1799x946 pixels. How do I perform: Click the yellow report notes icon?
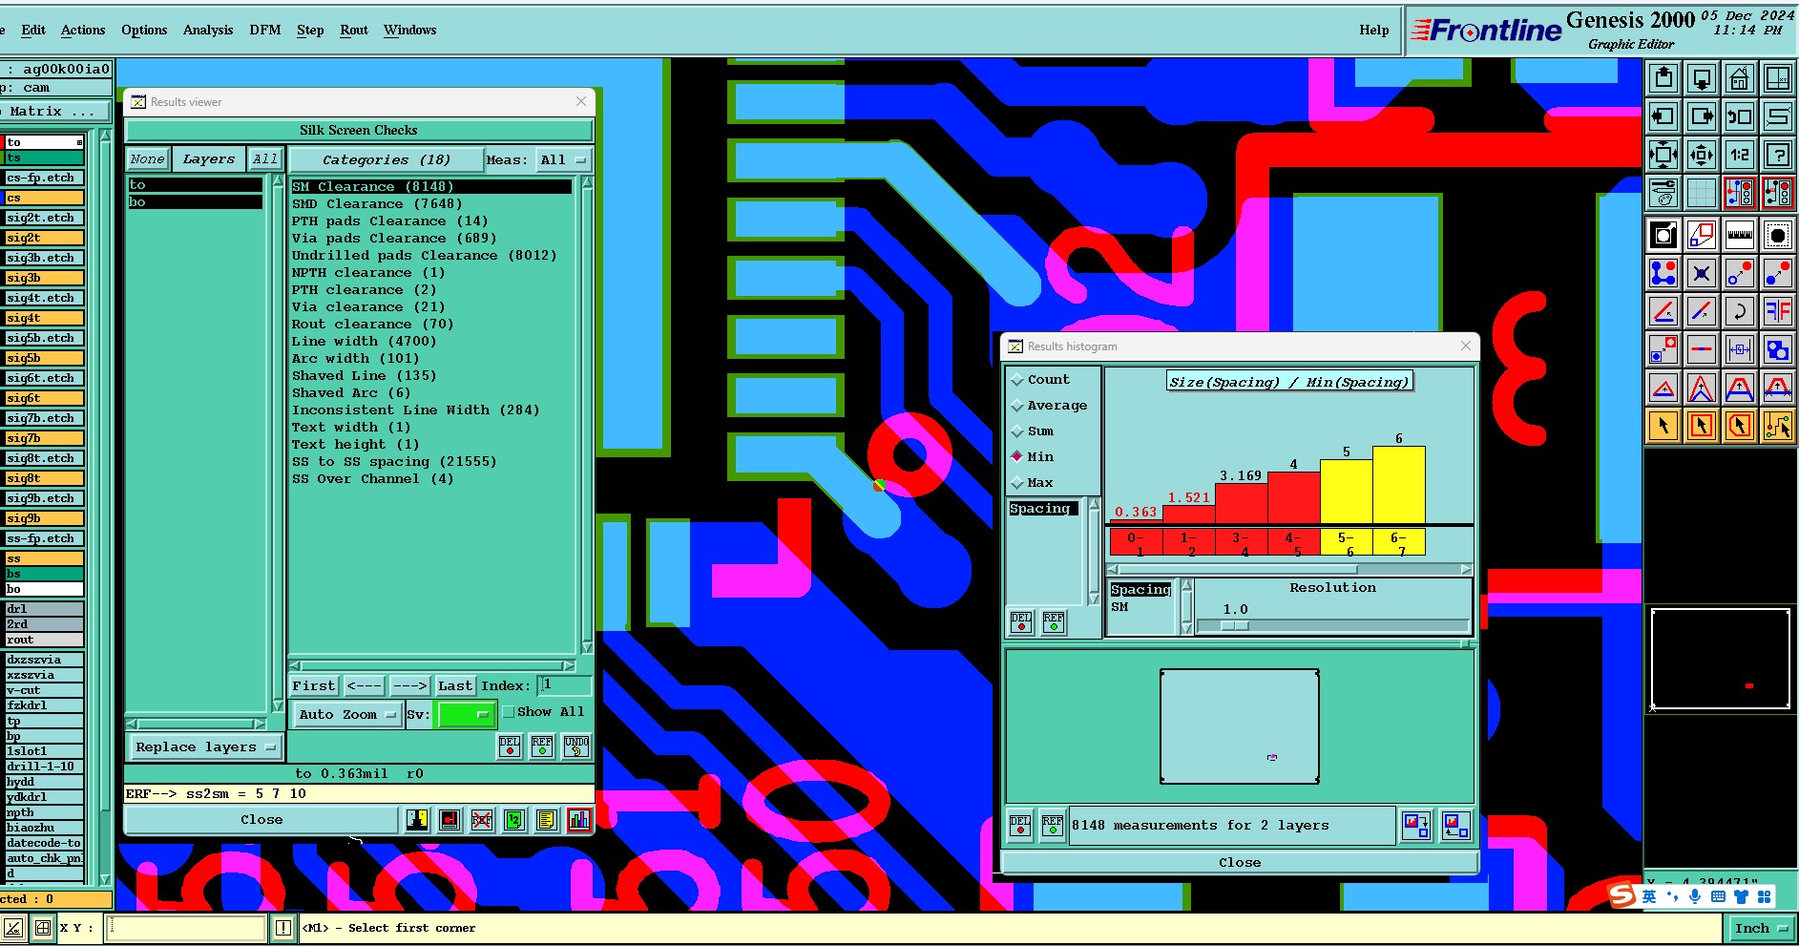(547, 820)
